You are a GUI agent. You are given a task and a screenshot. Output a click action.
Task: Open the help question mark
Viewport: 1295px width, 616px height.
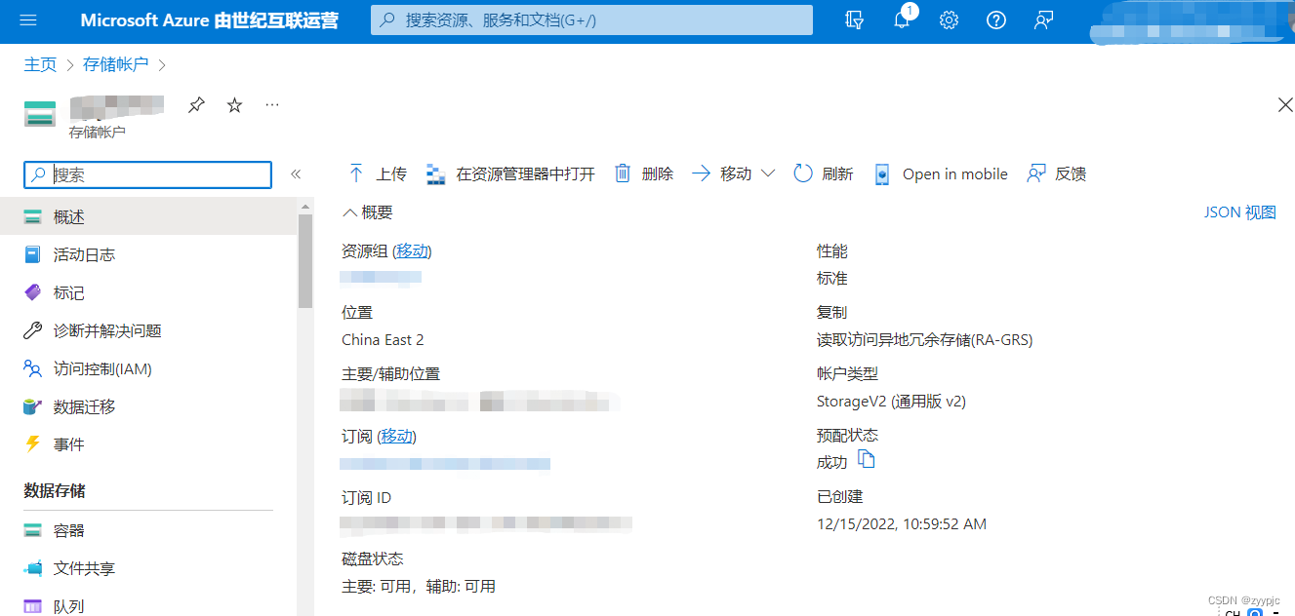[996, 20]
